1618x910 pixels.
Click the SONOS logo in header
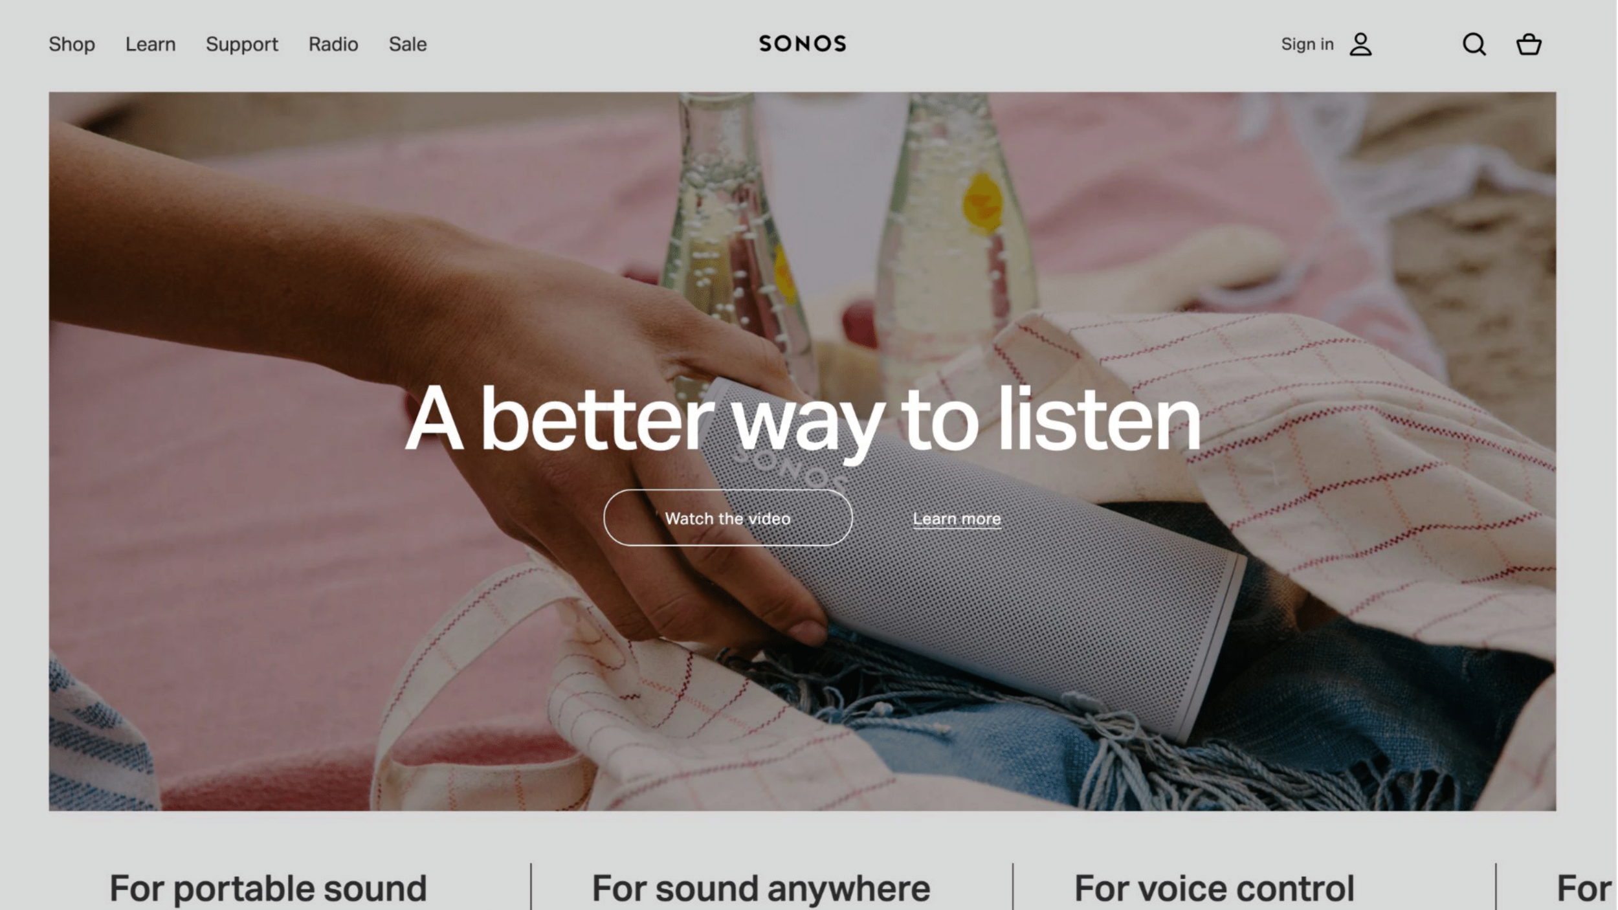tap(803, 44)
